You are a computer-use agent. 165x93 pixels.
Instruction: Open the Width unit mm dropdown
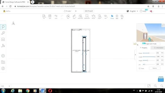162,53
